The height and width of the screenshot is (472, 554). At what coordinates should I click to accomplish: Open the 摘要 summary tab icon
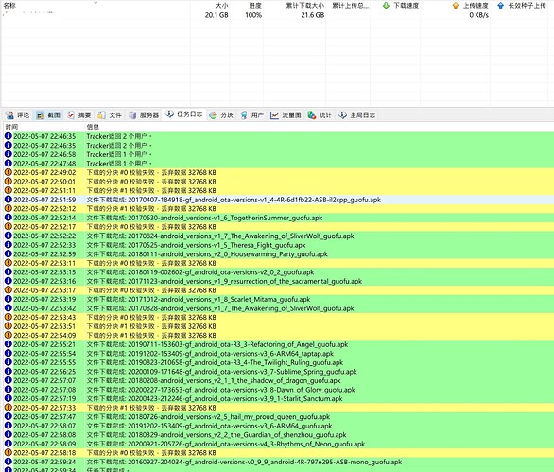click(71, 114)
